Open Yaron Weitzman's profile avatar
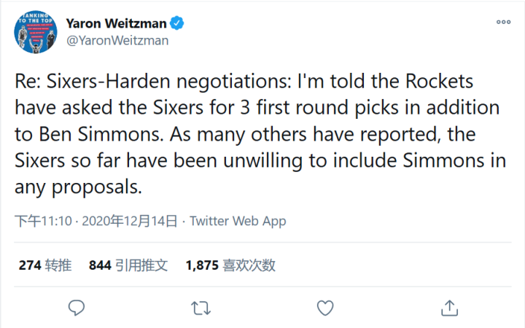Image resolution: width=525 pixels, height=328 pixels. 36,31
